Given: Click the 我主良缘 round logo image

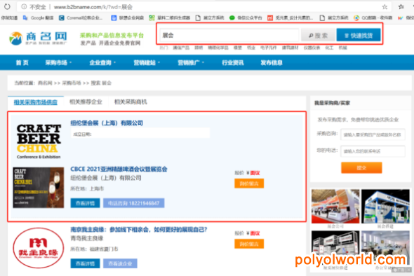Looking at the screenshot, I should (x=39, y=248).
